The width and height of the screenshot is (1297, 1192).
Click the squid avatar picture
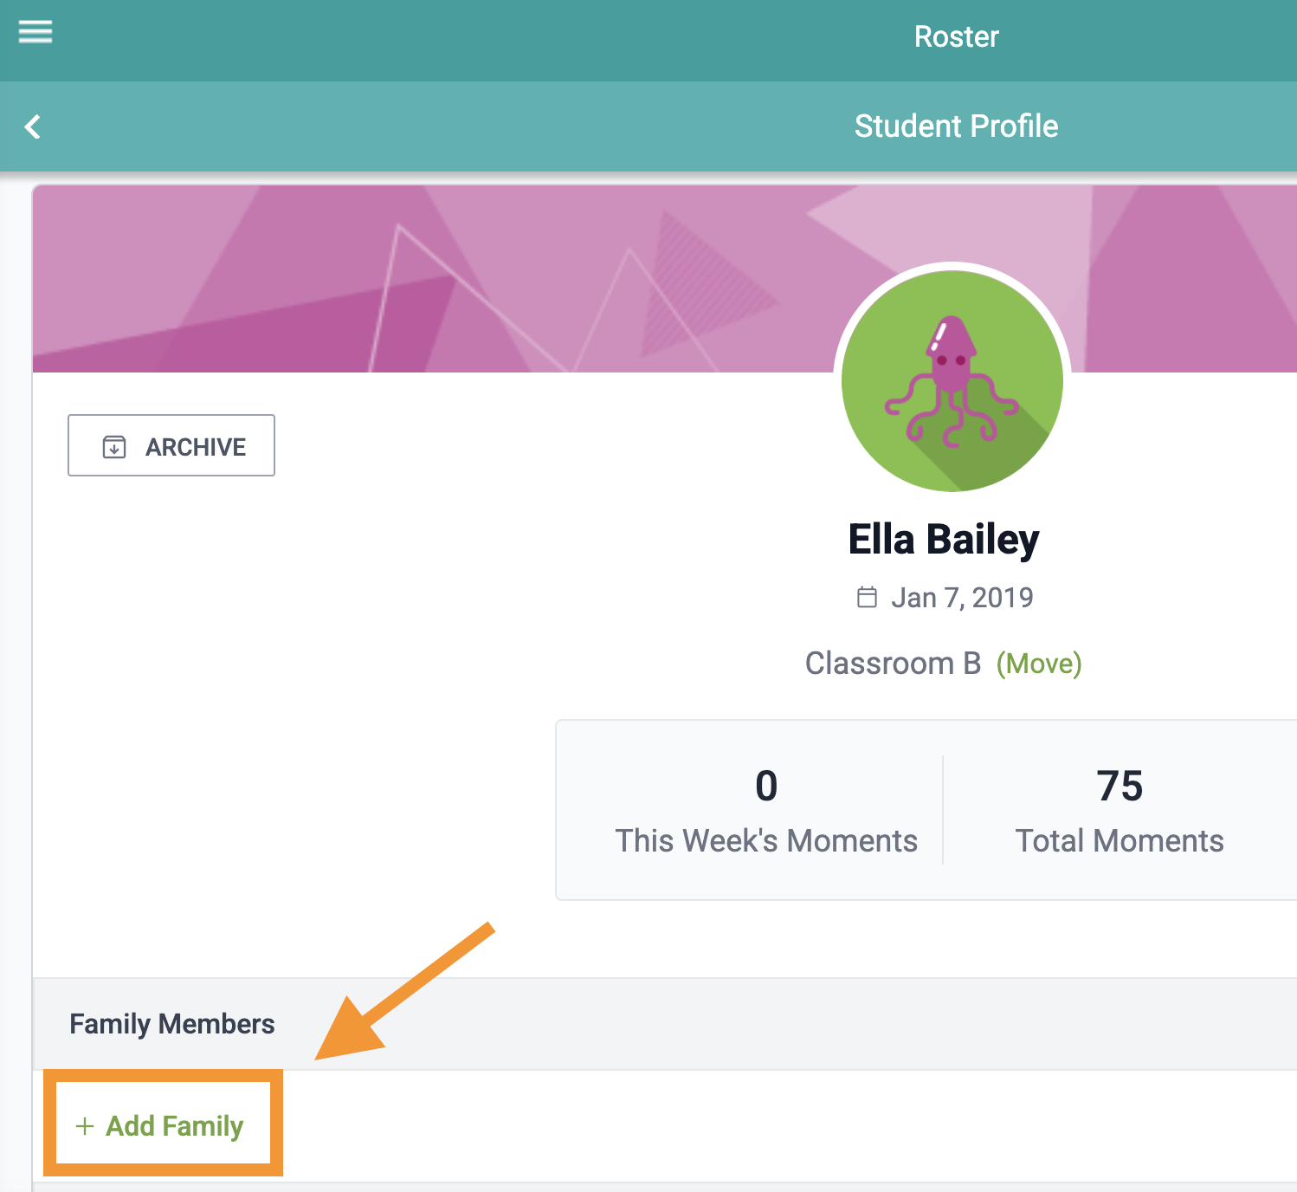point(952,381)
